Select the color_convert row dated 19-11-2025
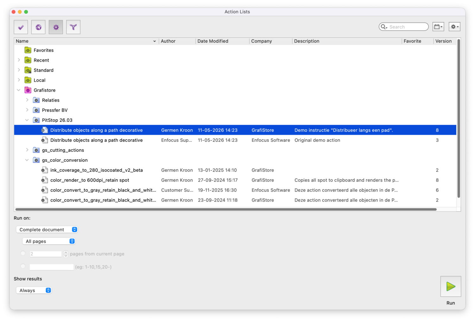Viewport: 475px width, 321px height. point(235,190)
